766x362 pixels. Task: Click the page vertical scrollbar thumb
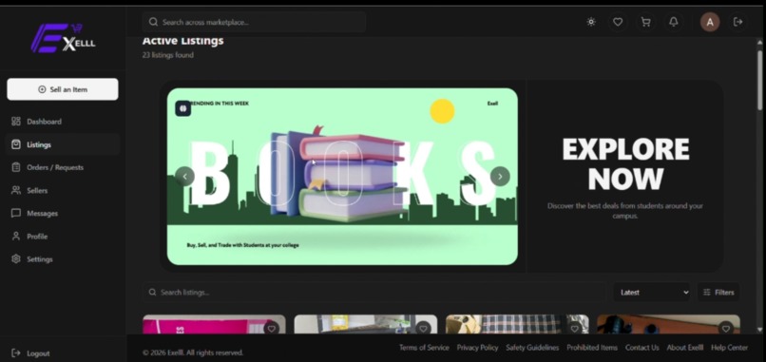pyautogui.click(x=759, y=80)
